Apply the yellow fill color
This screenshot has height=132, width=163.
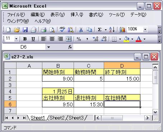[x=126, y=39]
